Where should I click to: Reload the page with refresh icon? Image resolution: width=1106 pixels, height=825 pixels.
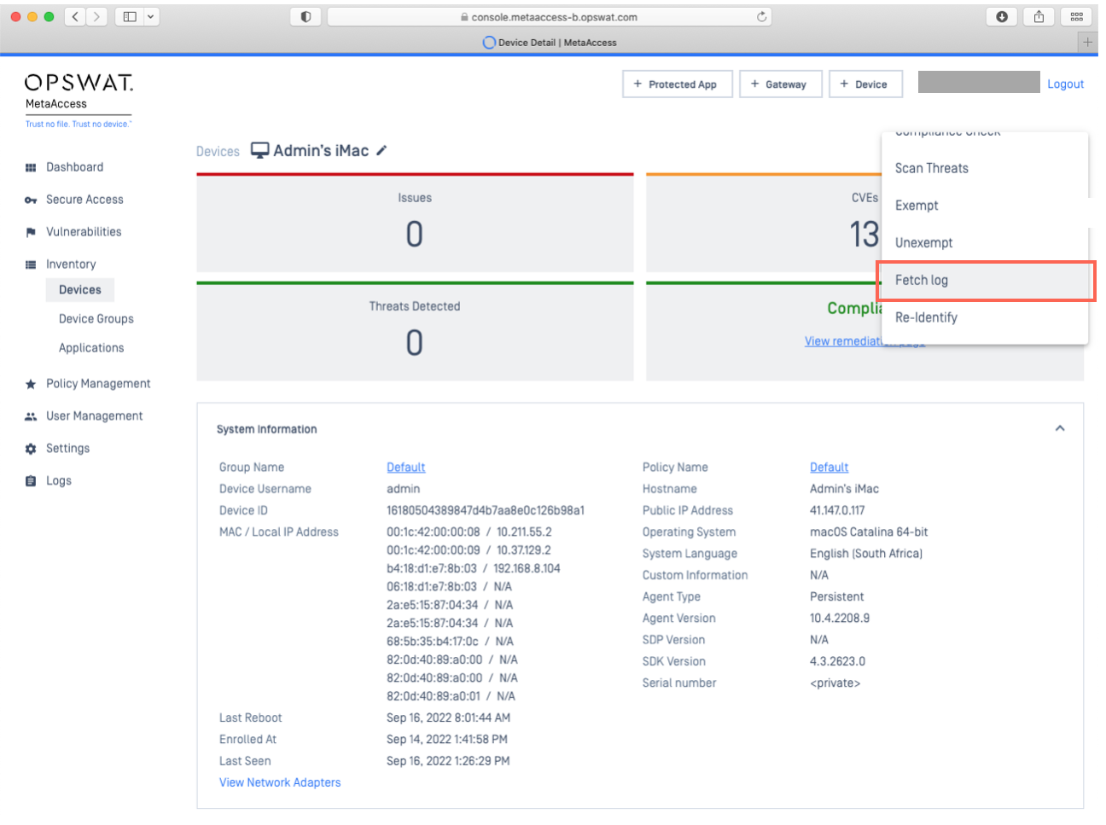tap(761, 17)
